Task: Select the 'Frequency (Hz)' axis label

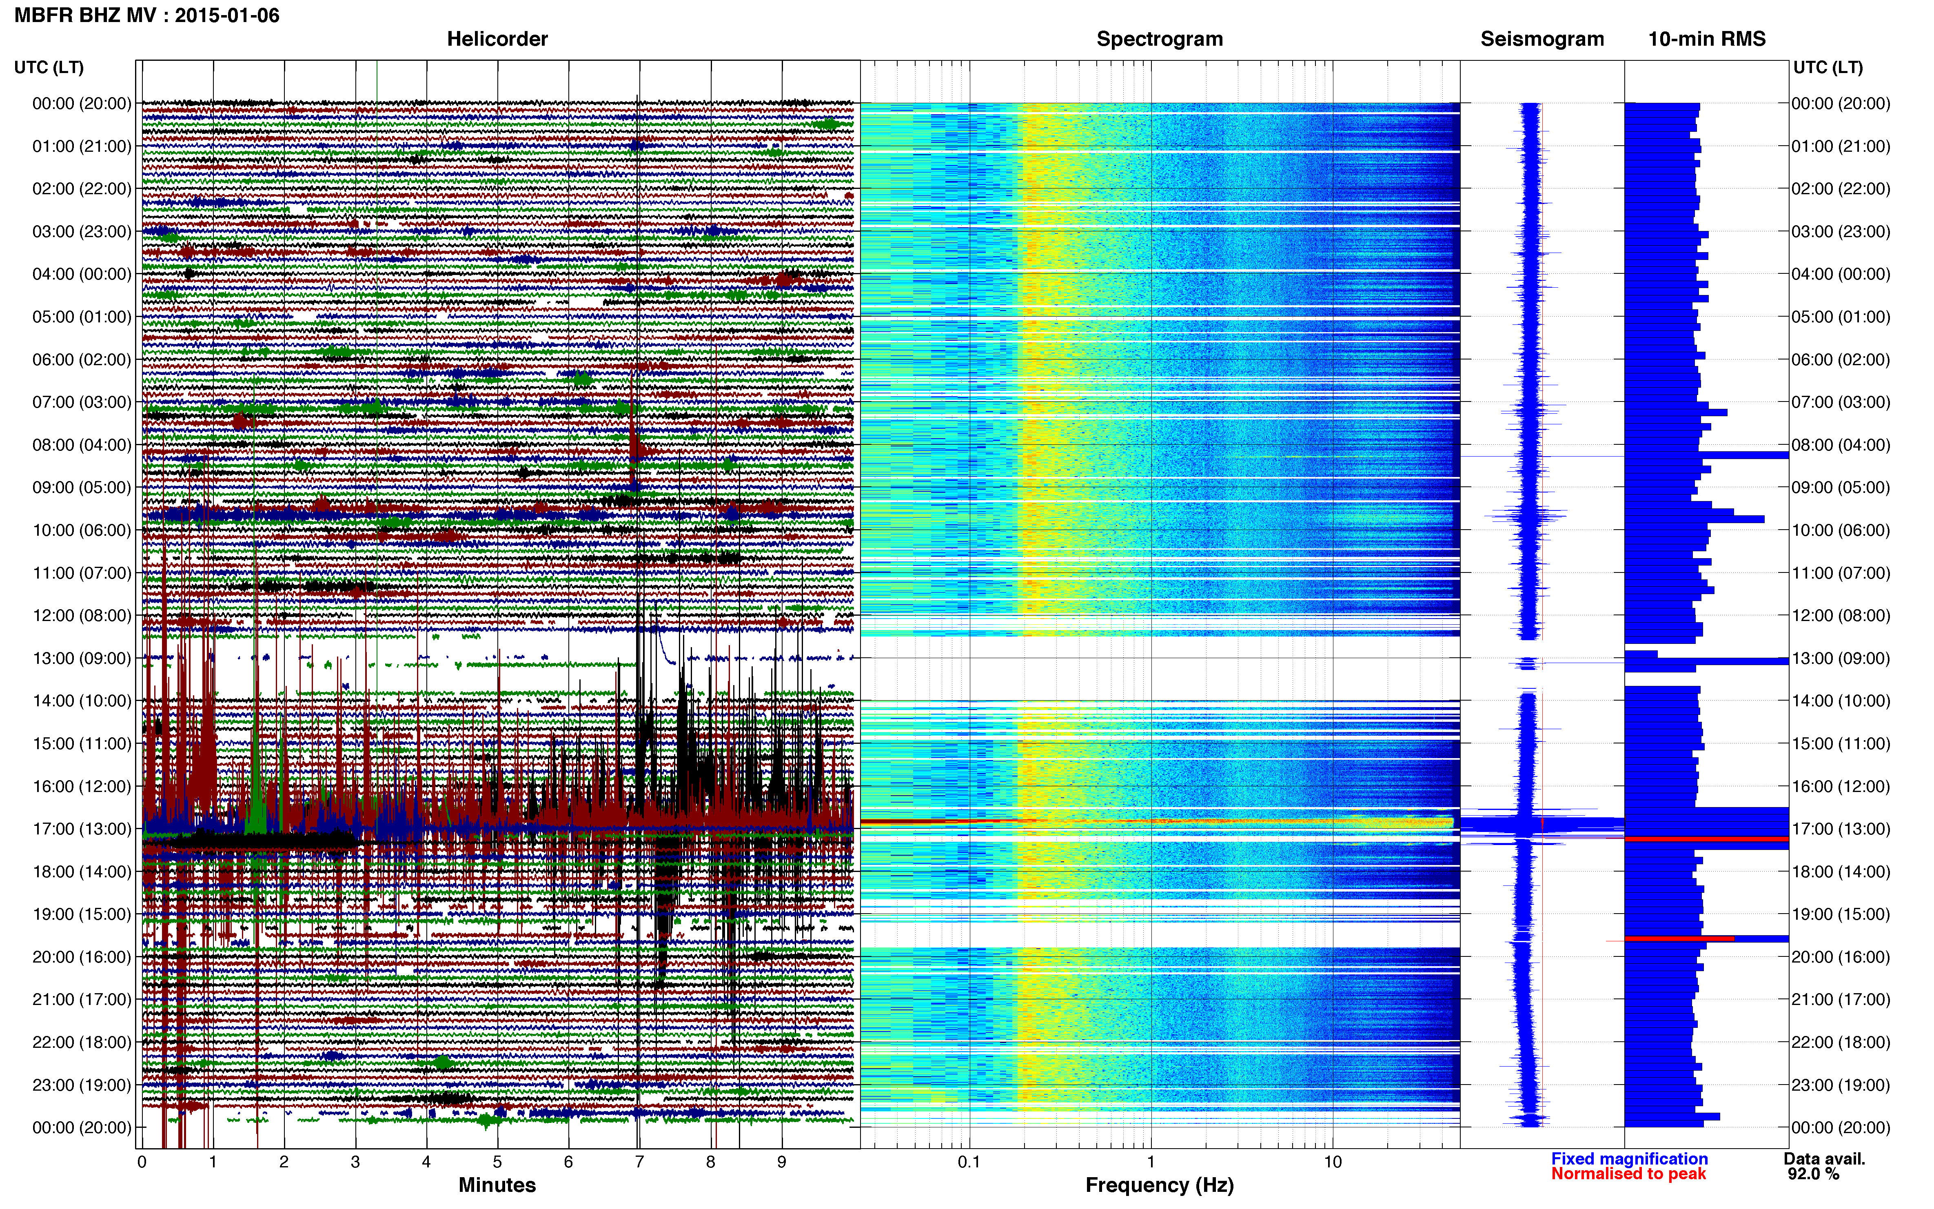Action: pos(1159,1185)
